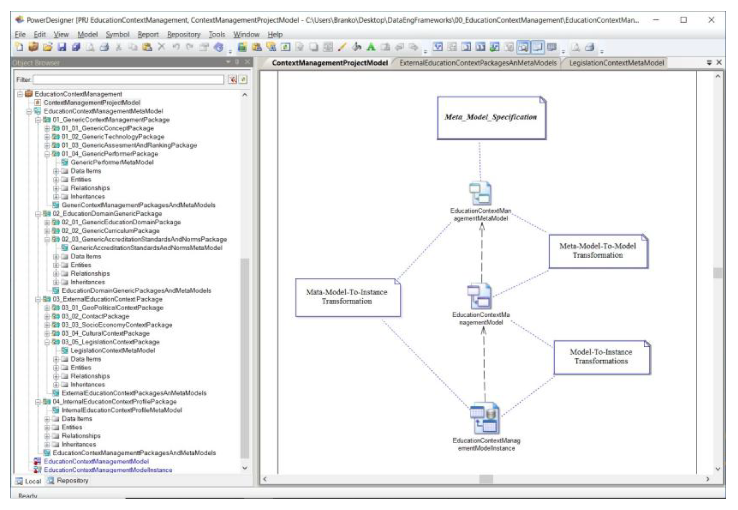Click the New document toolbar icon

19,47
